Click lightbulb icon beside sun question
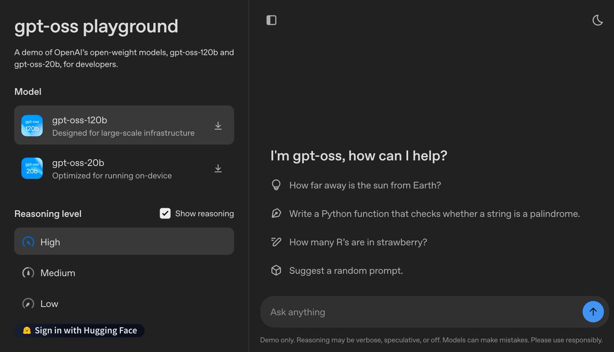This screenshot has width=614, height=352. (276, 185)
